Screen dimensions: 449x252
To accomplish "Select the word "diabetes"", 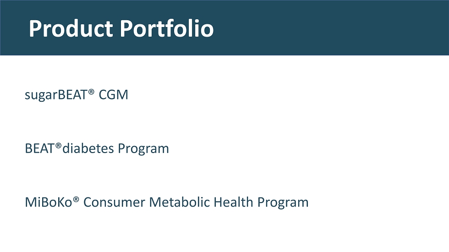I will point(88,149).
